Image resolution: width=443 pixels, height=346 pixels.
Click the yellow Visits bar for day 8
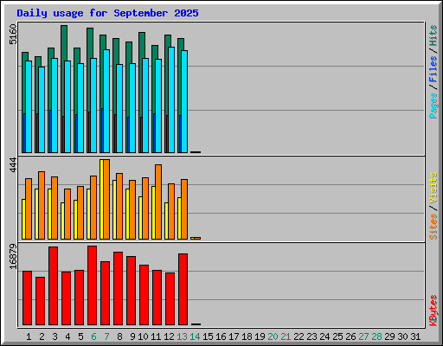coord(114,209)
